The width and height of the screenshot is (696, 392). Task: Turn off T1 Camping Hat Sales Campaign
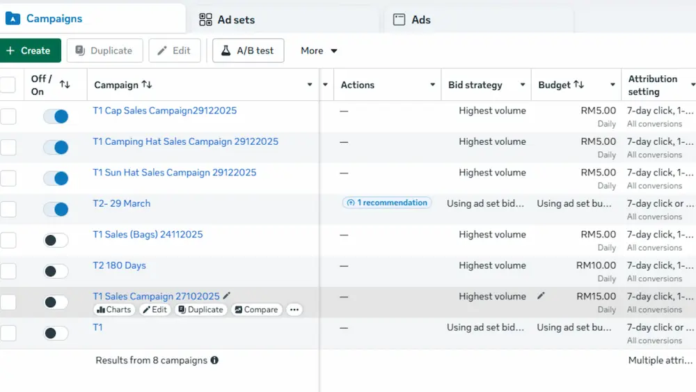[56, 148]
